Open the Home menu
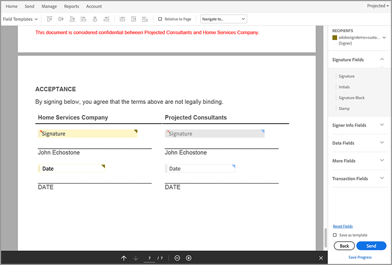 pos(11,6)
